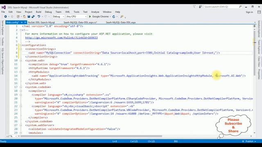The image size is (262, 147).
Task: Open the SQL Server Object Explorer side tab
Action: 2,61
